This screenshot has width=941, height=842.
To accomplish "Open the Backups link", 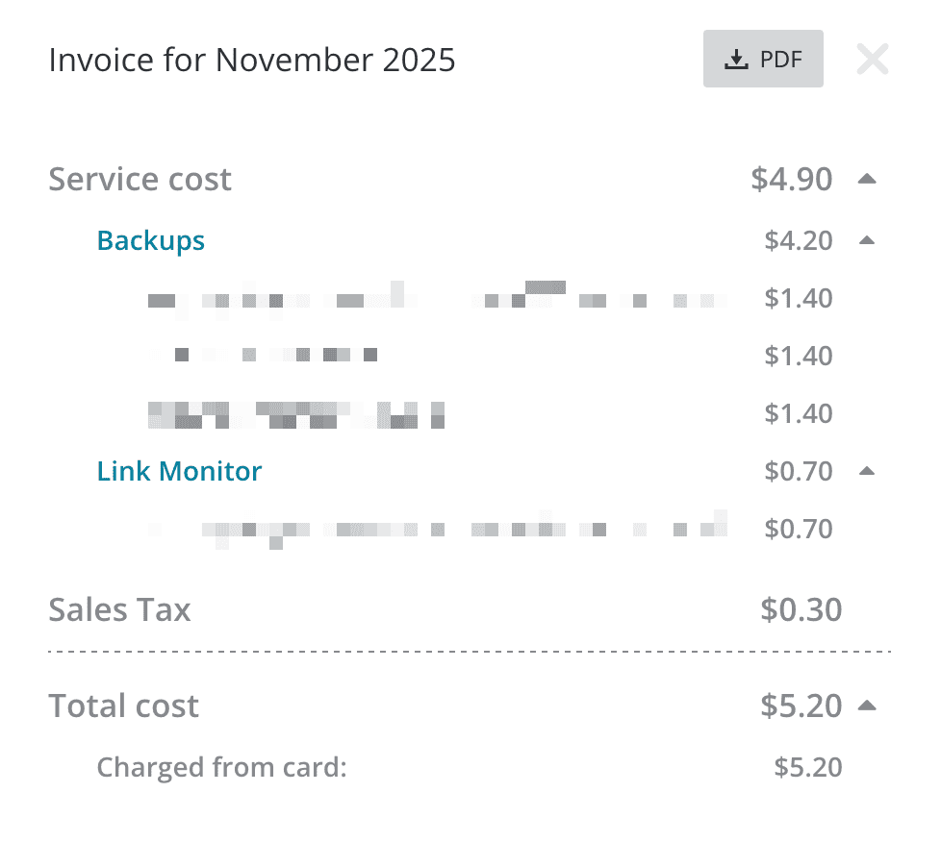I will click(x=151, y=240).
